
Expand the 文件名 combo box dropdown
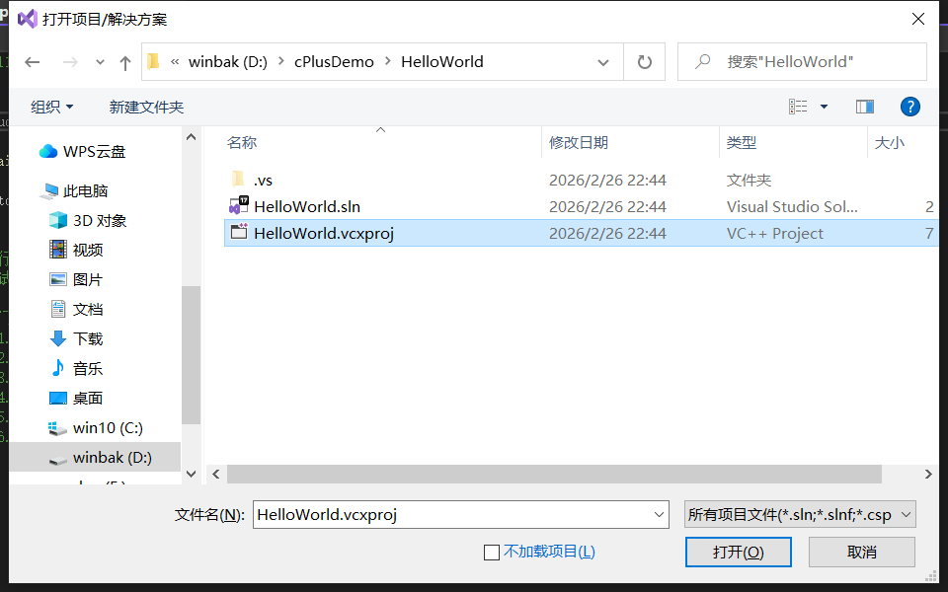tap(659, 515)
